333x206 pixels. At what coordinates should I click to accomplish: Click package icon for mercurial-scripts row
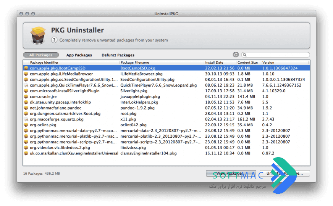26,142
